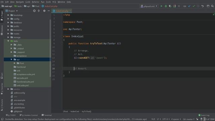Screen dimensions: 215x121
Task: Change 4 spaces indent setting
Action: tap(176, 119)
